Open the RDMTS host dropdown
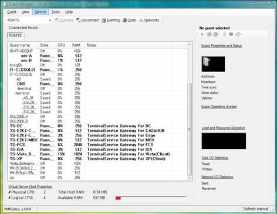 (50, 20)
